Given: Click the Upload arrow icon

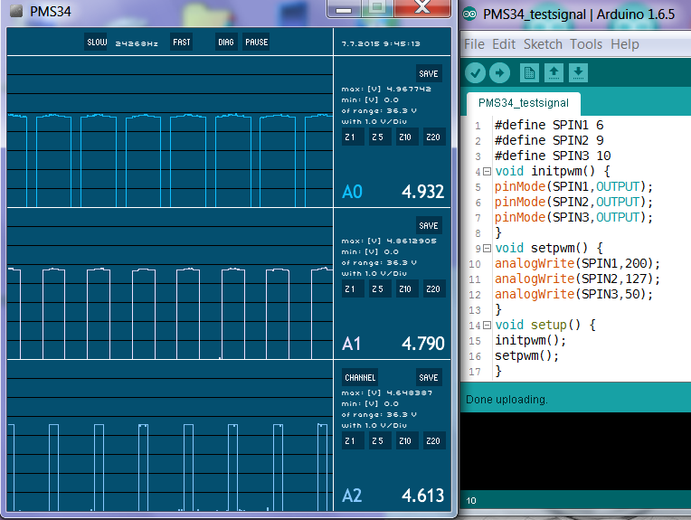Looking at the screenshot, I should pyautogui.click(x=499, y=73).
